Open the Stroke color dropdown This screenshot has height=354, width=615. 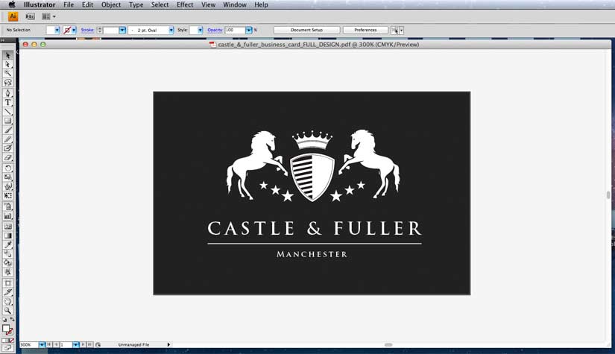(74, 31)
